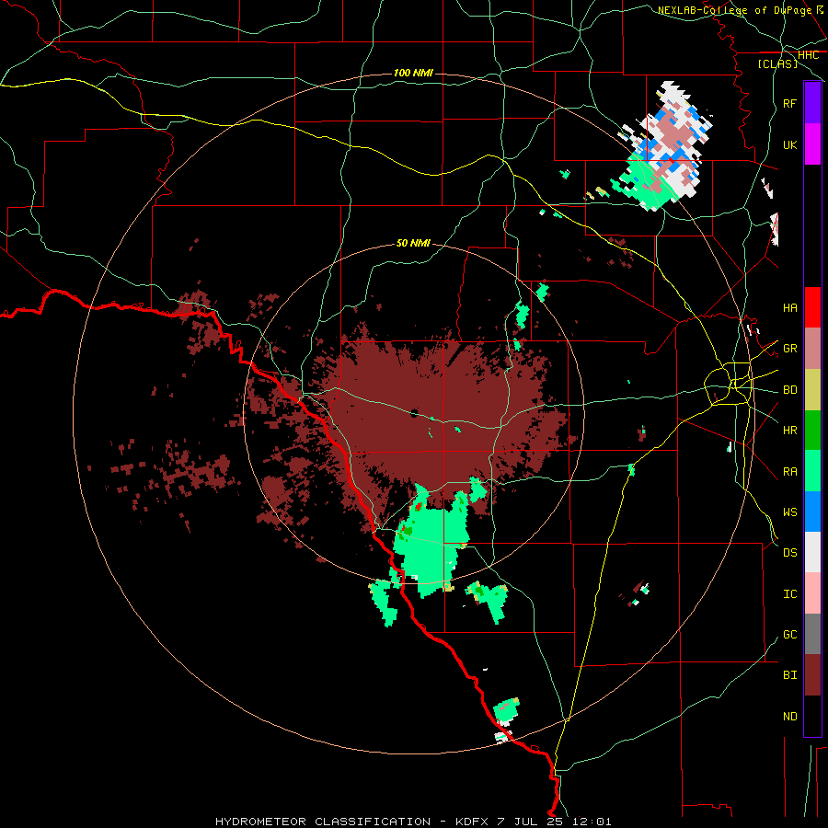Click the HR legend label
The width and height of the screenshot is (828, 828).
pos(790,431)
